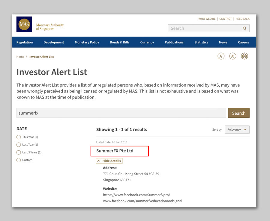Click the 771 Chua Chu Kang address line
The image size is (270, 221).
click(131, 174)
